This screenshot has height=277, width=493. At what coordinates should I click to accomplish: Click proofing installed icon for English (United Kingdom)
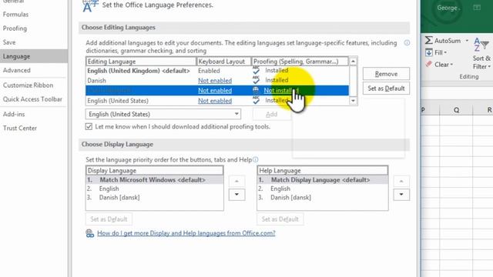coord(256,70)
